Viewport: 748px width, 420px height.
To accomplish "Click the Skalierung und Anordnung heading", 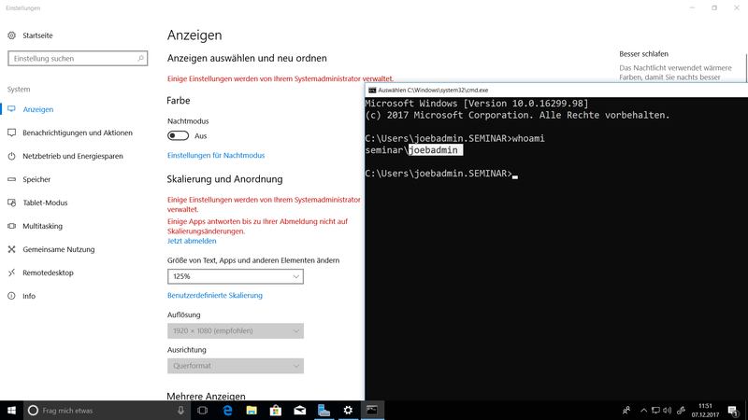I will 224,179.
